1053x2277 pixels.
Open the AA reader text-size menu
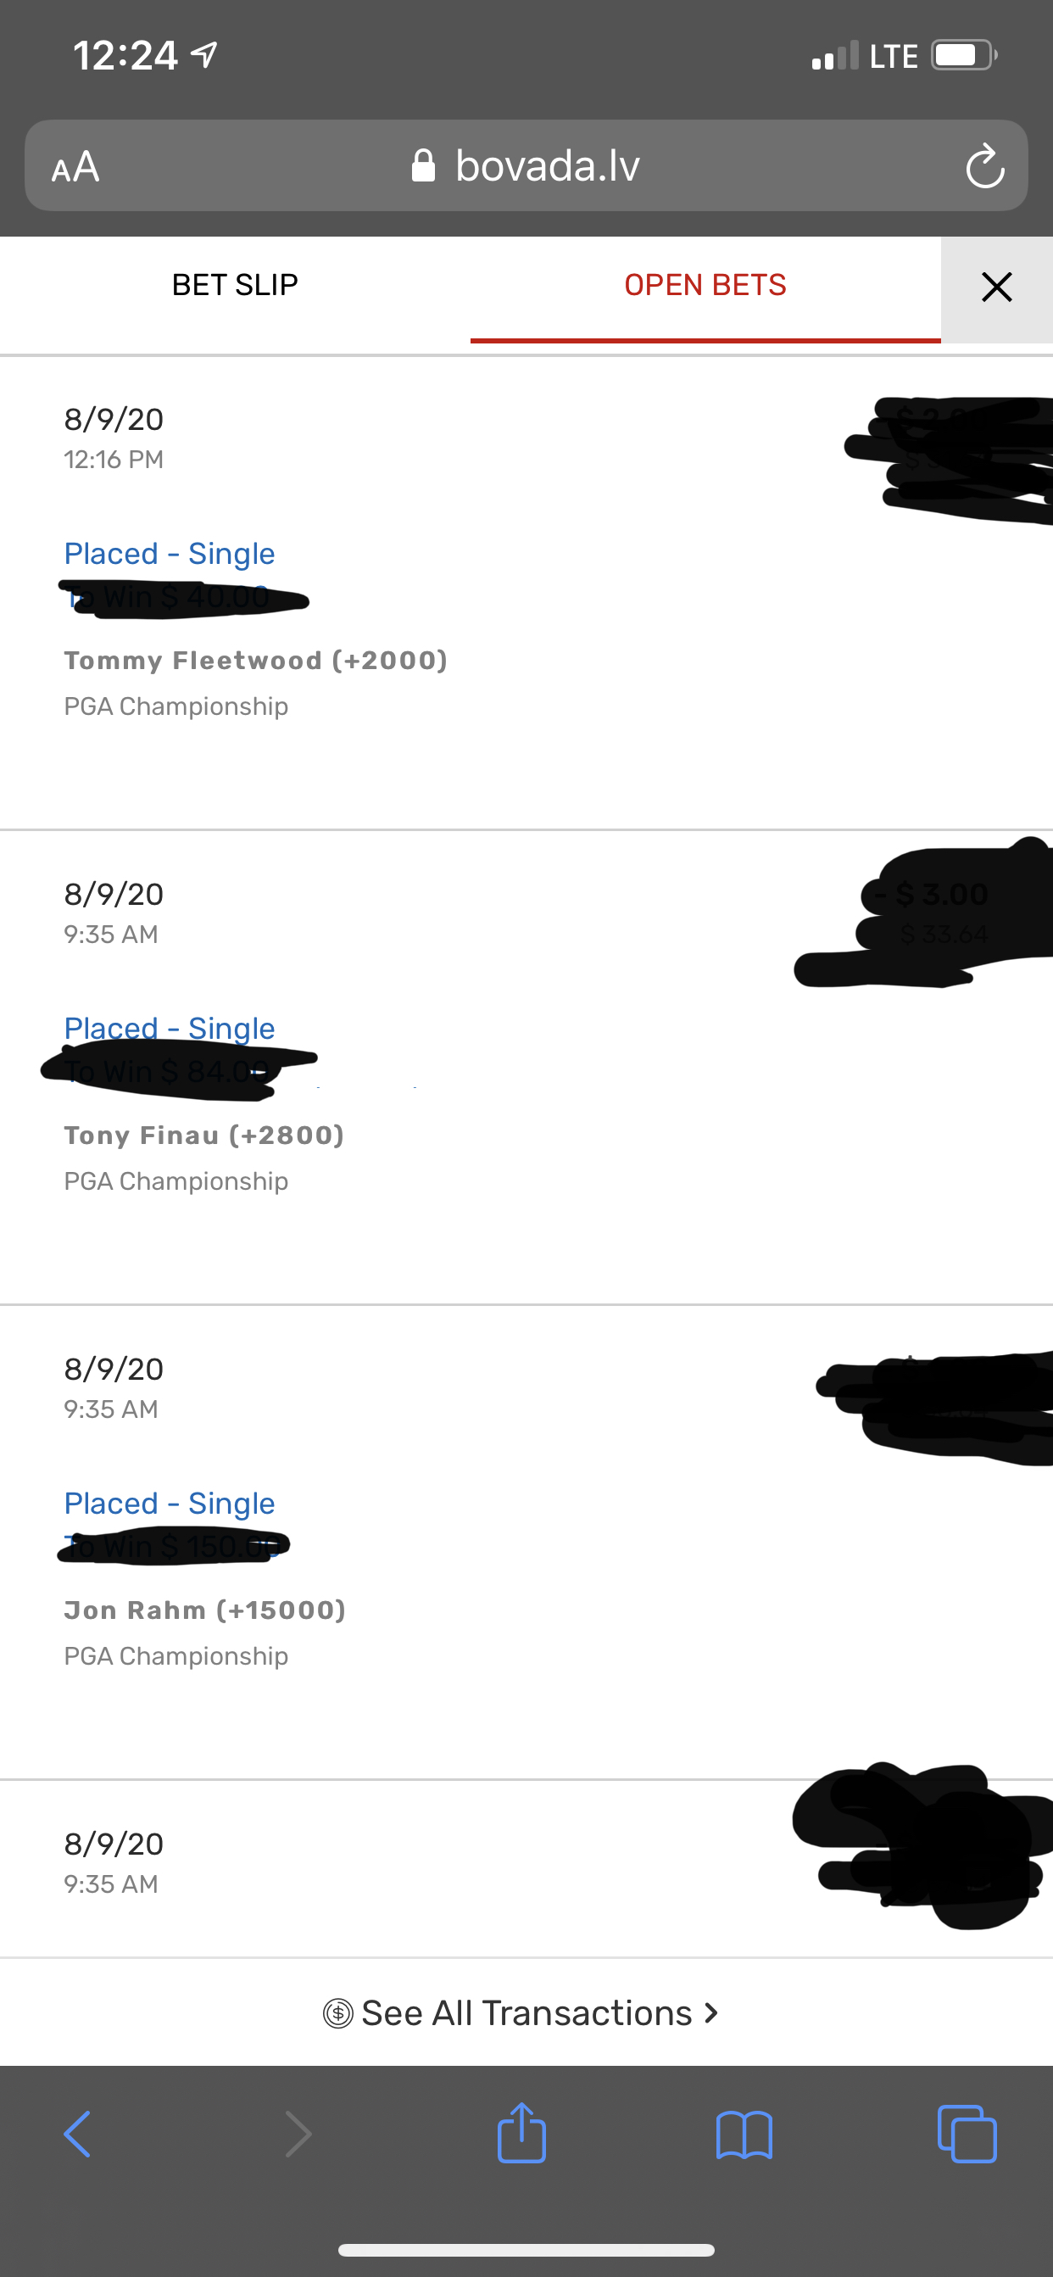(x=75, y=166)
